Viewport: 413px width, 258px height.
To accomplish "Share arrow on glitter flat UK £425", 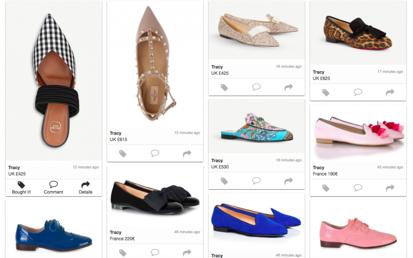I will pos(289,88).
